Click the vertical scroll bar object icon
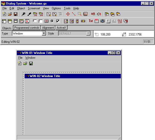 pos(77,21)
